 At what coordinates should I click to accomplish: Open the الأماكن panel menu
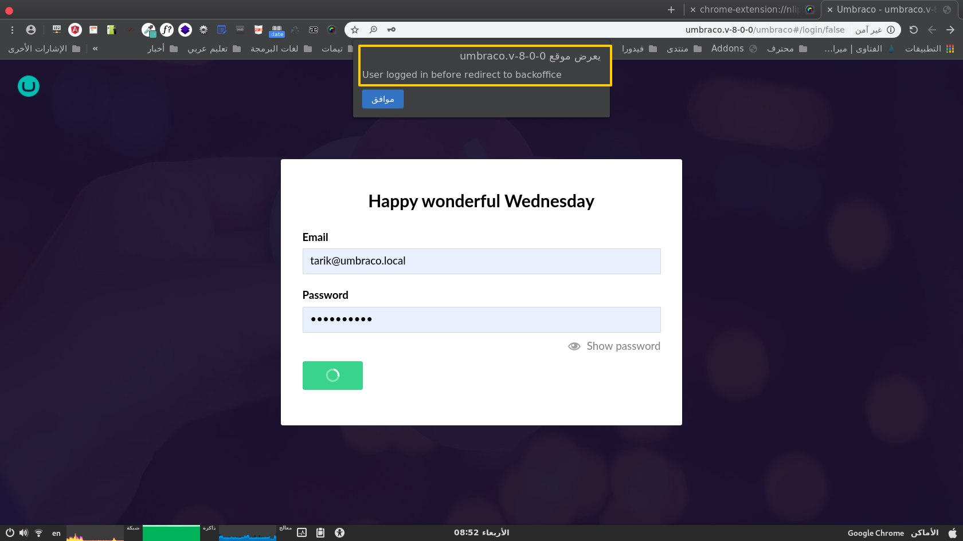pos(925,533)
